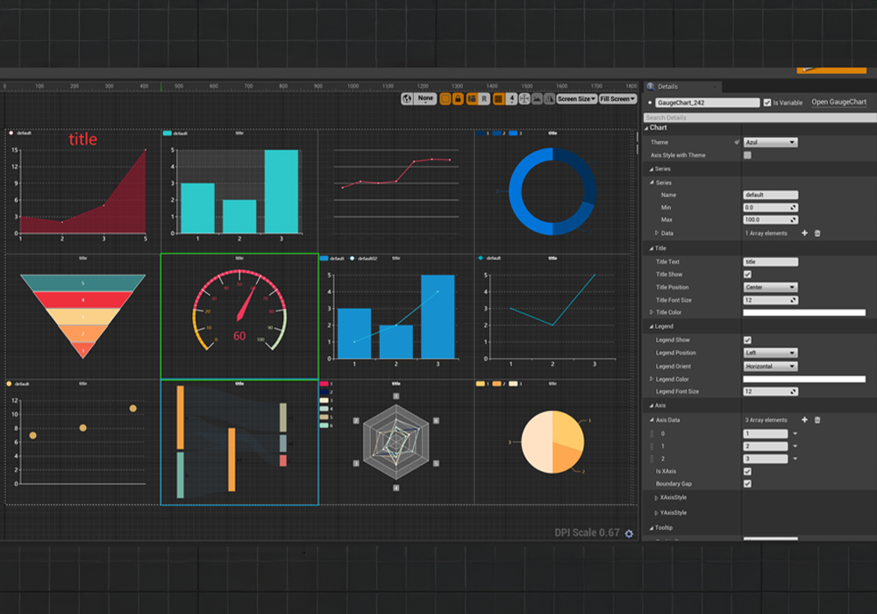Uncheck the Title Show checkbox
Image resolution: width=877 pixels, height=614 pixels.
click(747, 275)
